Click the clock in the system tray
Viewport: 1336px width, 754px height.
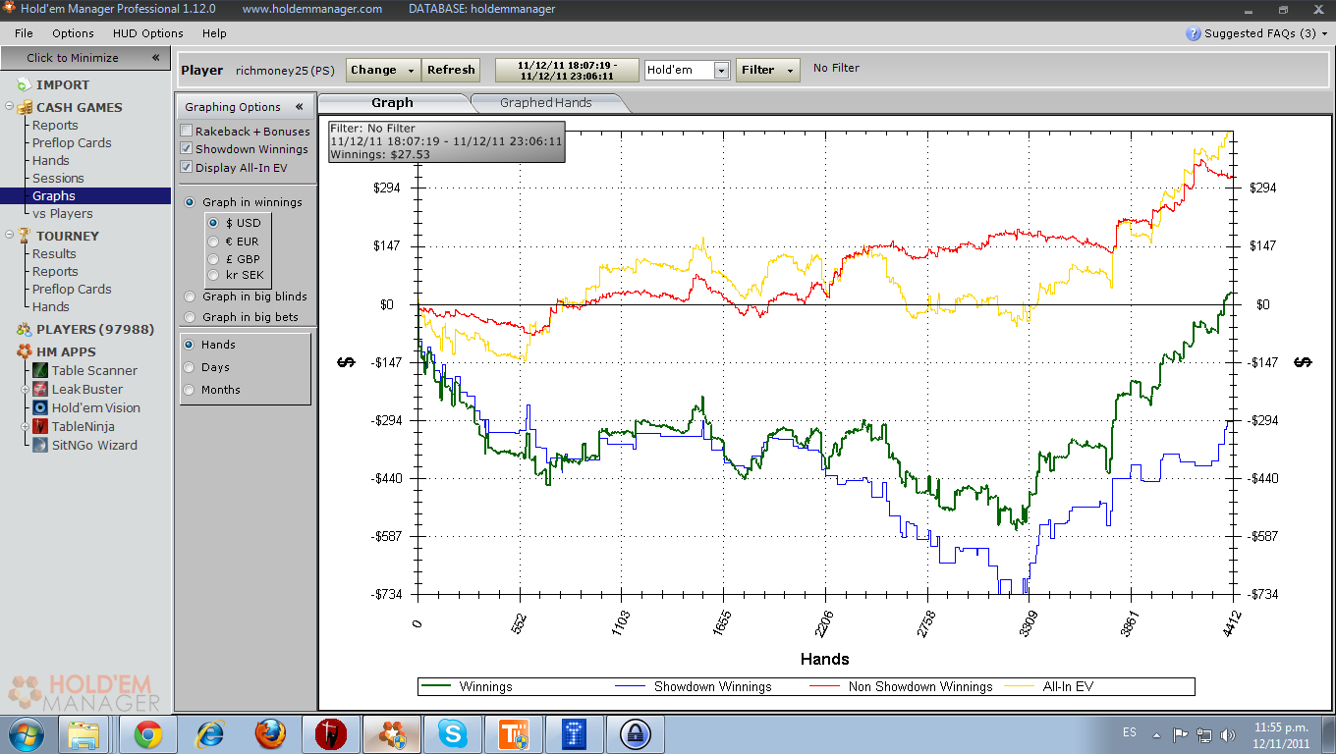point(1282,734)
